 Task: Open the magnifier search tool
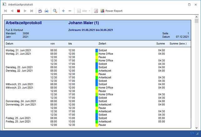click(x=55, y=11)
